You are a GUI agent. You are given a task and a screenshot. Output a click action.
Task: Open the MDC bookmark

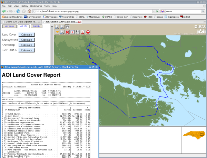[148, 17]
